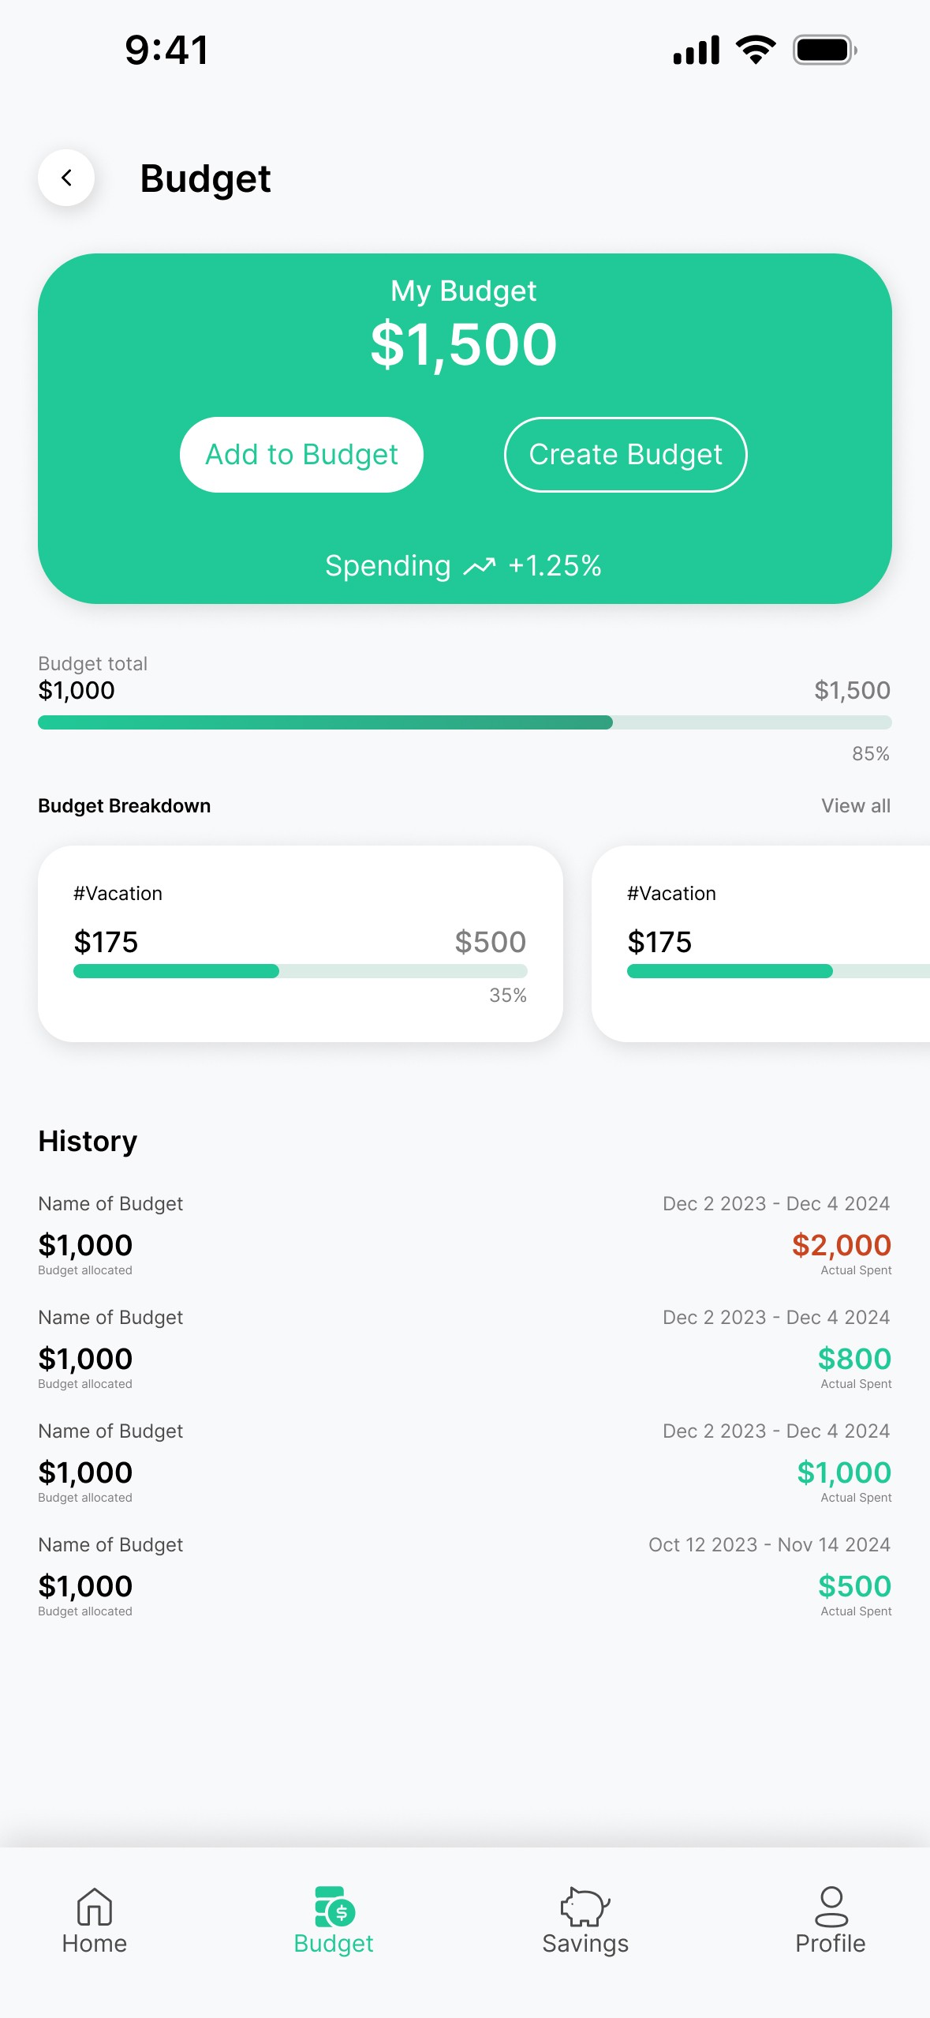Open the first #Vacation budget card
930x2018 pixels.
point(301,944)
